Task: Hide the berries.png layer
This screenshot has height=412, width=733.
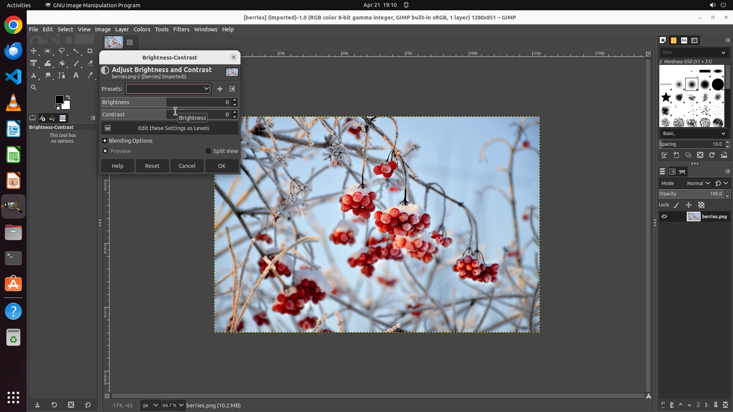Action: 664,217
